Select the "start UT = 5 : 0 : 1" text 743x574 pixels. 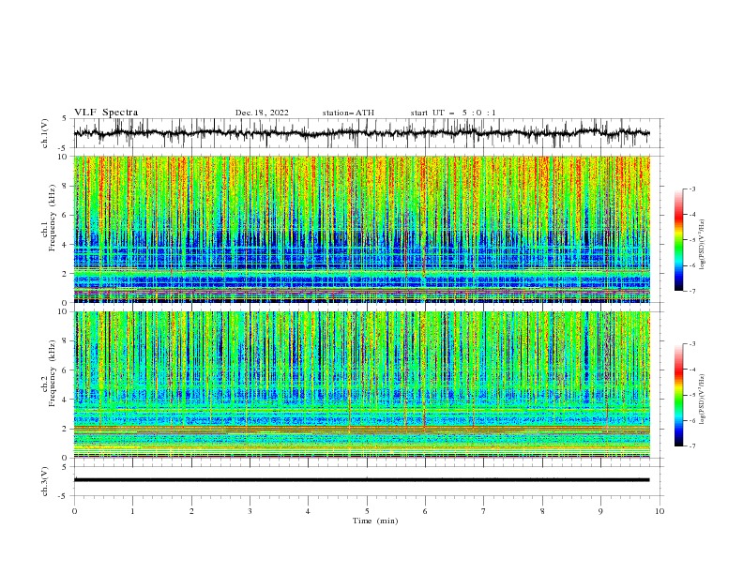tap(453, 113)
